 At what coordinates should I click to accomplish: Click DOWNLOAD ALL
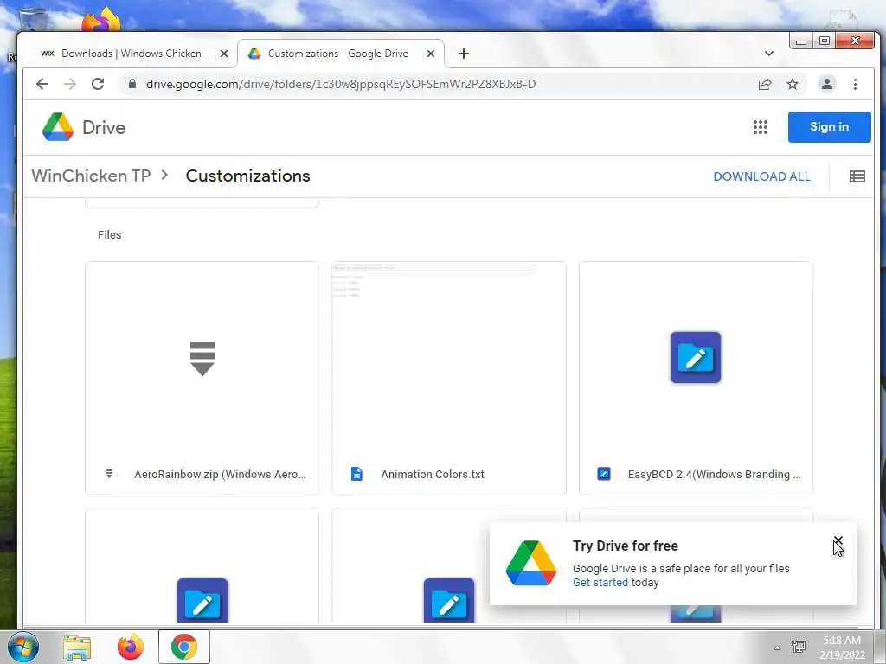pyautogui.click(x=761, y=176)
